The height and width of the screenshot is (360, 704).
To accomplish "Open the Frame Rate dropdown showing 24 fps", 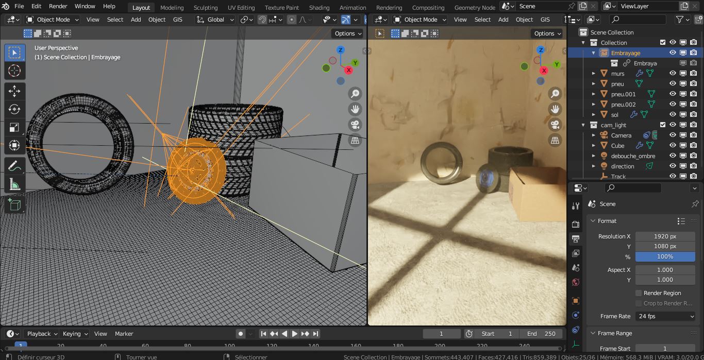I will point(665,316).
